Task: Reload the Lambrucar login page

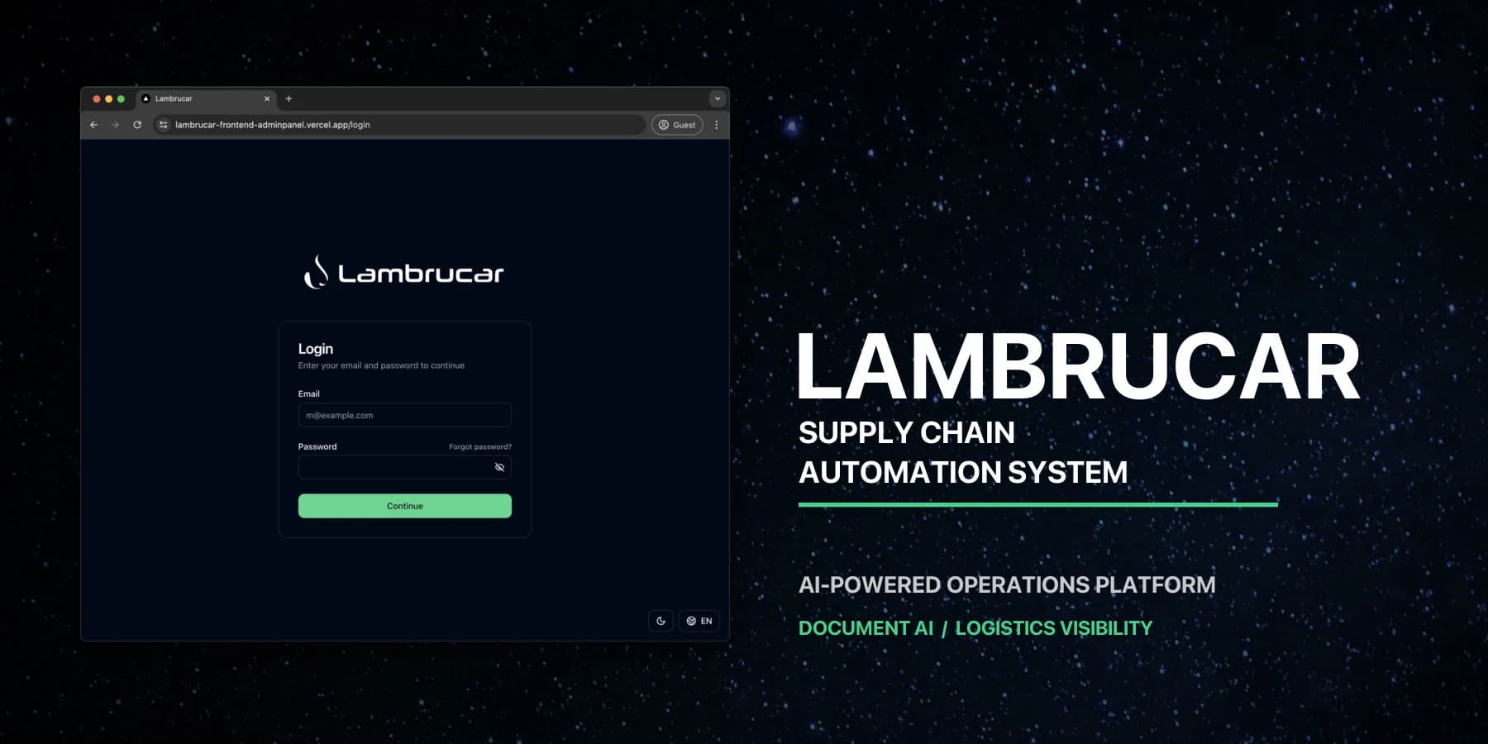Action: [x=137, y=125]
